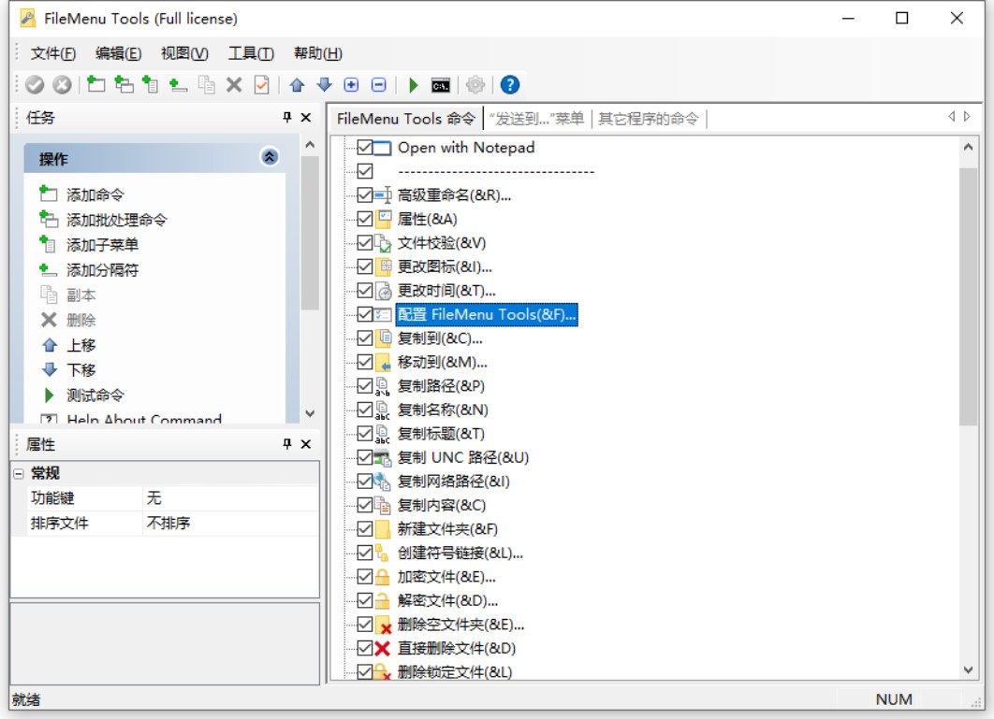Click the 副本 link
This screenshot has width=994, height=719.
point(81,295)
